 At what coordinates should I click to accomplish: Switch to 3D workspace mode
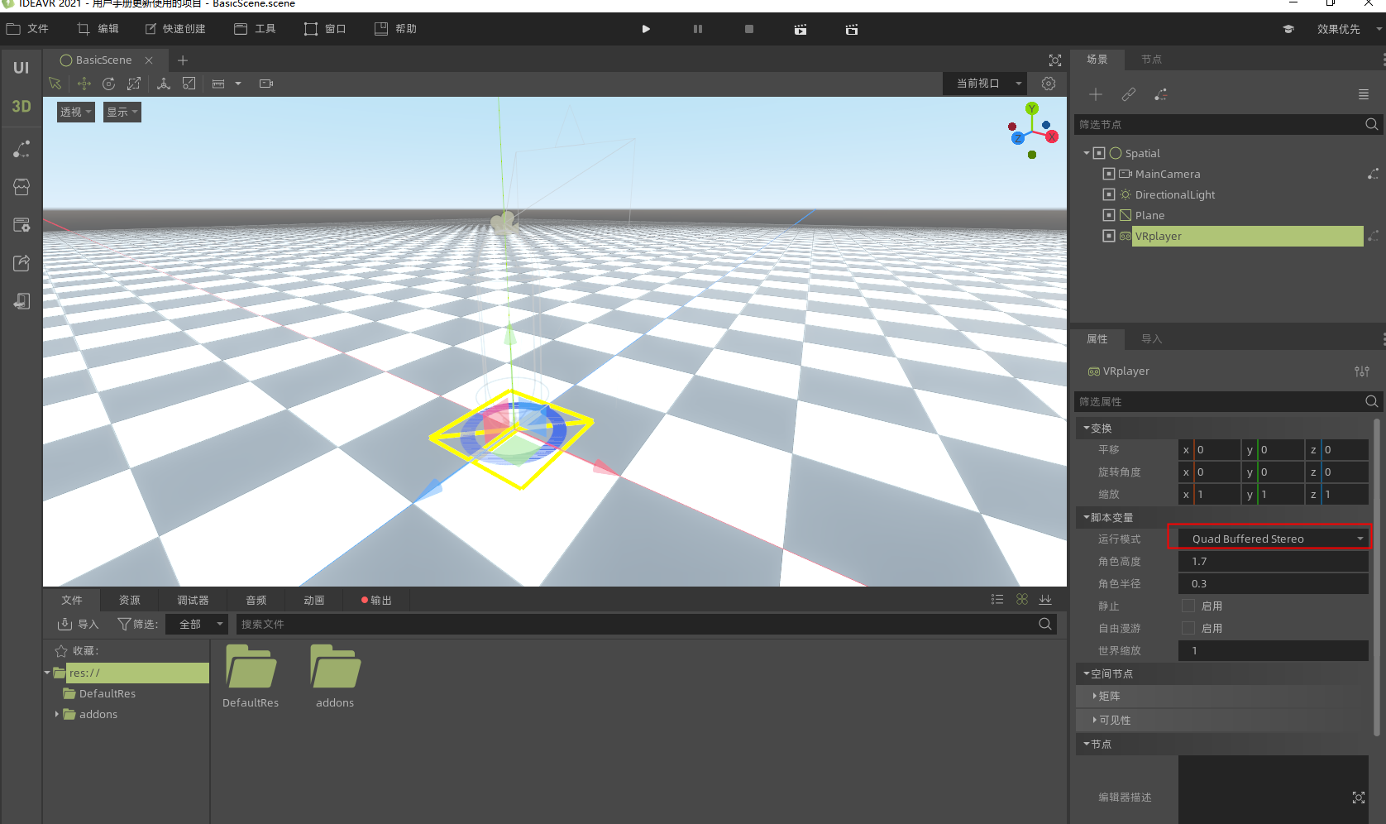click(x=22, y=106)
